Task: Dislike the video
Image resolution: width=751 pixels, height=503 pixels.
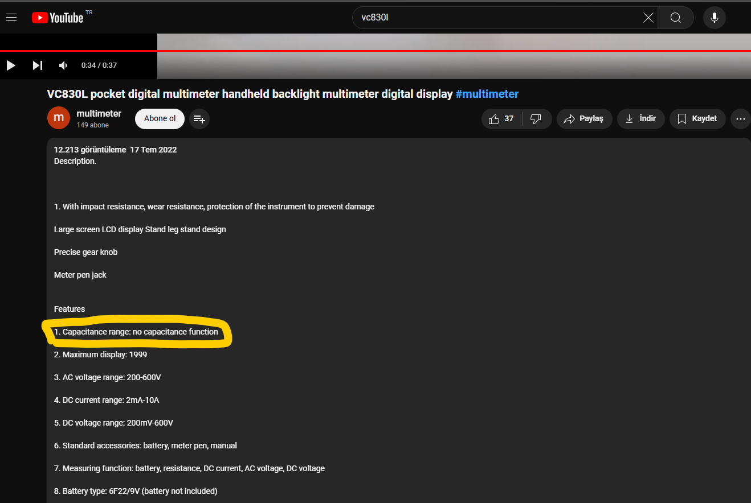Action: click(536, 119)
